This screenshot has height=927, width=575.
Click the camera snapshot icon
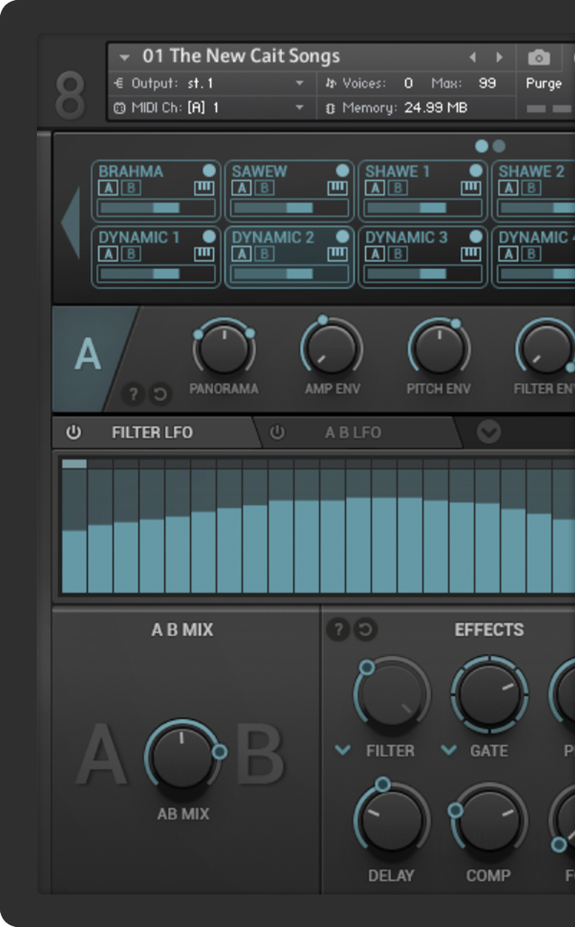point(539,58)
